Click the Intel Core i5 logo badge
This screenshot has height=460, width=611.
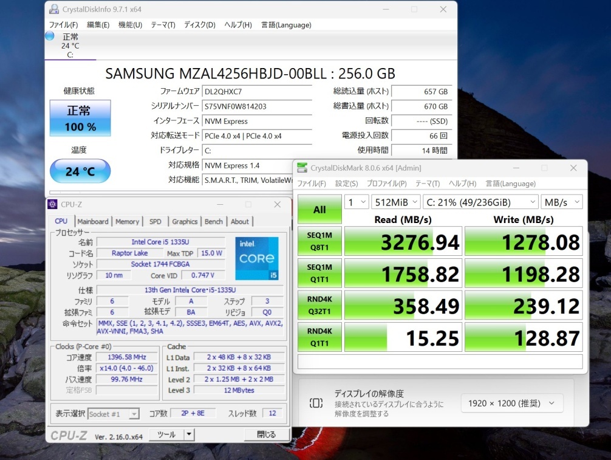[x=256, y=258]
